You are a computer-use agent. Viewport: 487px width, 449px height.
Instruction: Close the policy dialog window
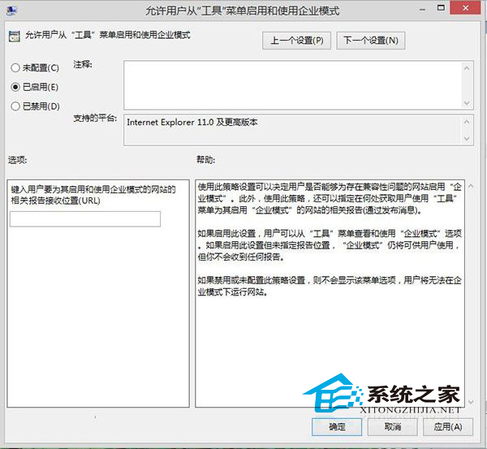(x=465, y=8)
